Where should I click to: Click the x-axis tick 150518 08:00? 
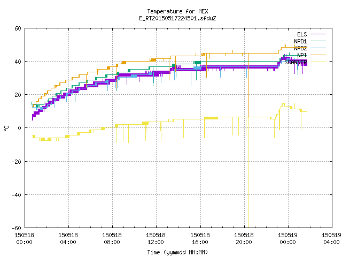click(x=112, y=239)
